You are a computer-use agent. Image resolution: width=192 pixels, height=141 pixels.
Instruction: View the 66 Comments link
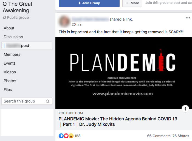point(159,136)
